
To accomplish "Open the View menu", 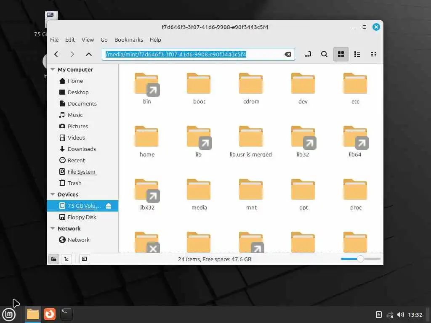I will click(88, 40).
